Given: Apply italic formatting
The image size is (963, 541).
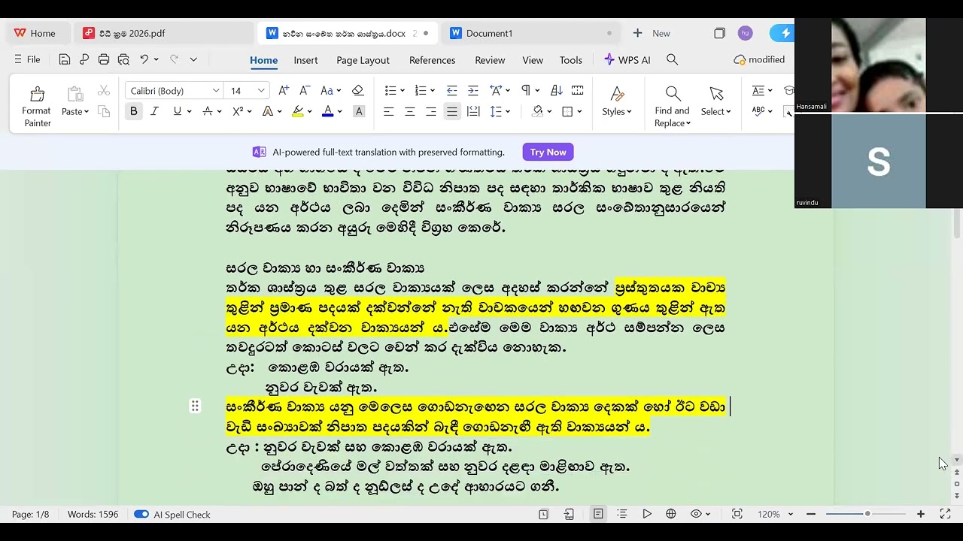Looking at the screenshot, I should (154, 111).
